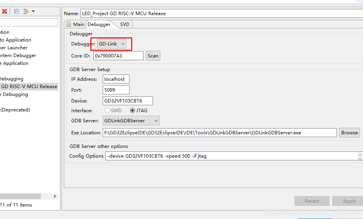Viewport: 363px width, 219px height.
Task: Browse for the GDB server executable
Action: tap(349, 132)
